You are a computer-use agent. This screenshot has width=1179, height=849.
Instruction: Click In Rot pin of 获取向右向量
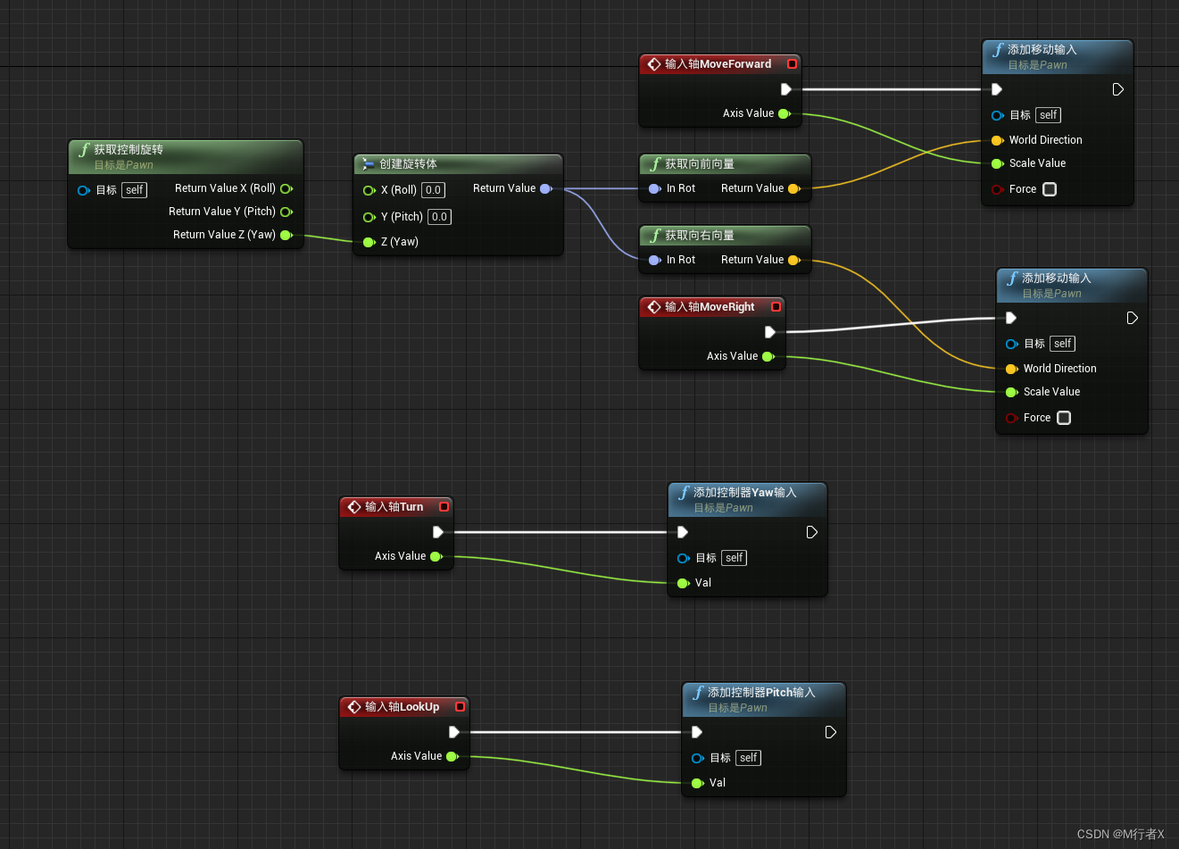pos(655,260)
